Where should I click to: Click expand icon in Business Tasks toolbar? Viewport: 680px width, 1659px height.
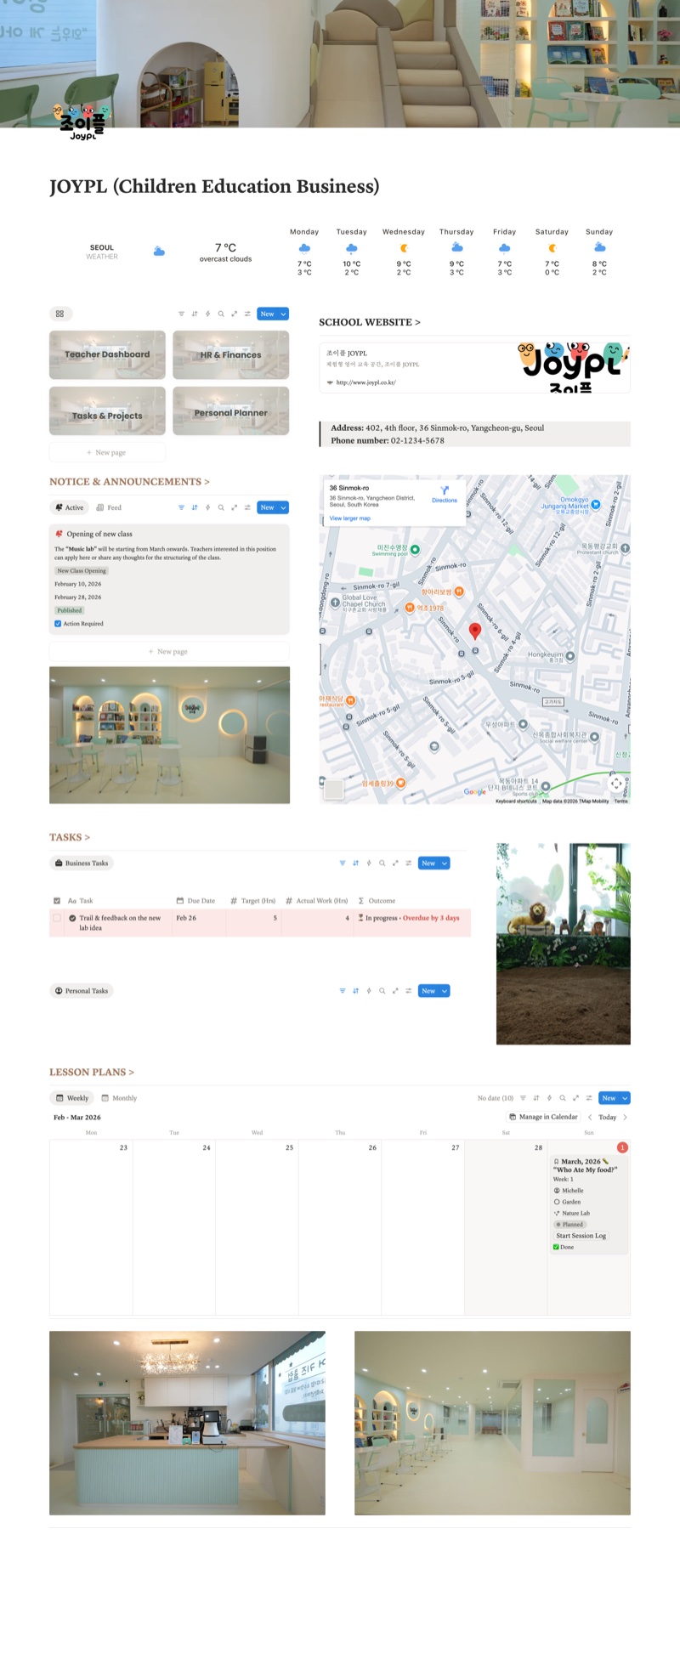[395, 863]
